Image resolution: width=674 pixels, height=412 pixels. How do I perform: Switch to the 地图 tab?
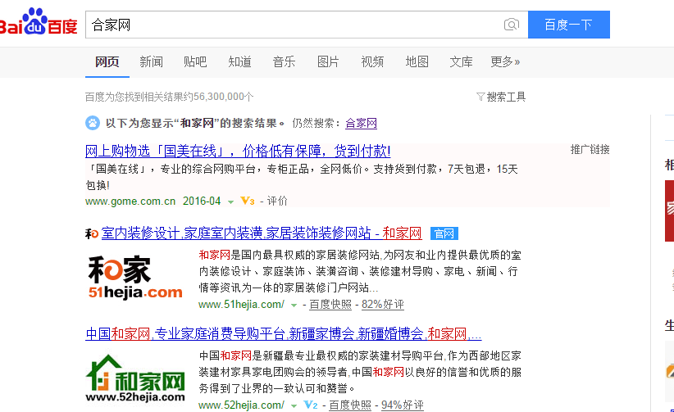[417, 62]
